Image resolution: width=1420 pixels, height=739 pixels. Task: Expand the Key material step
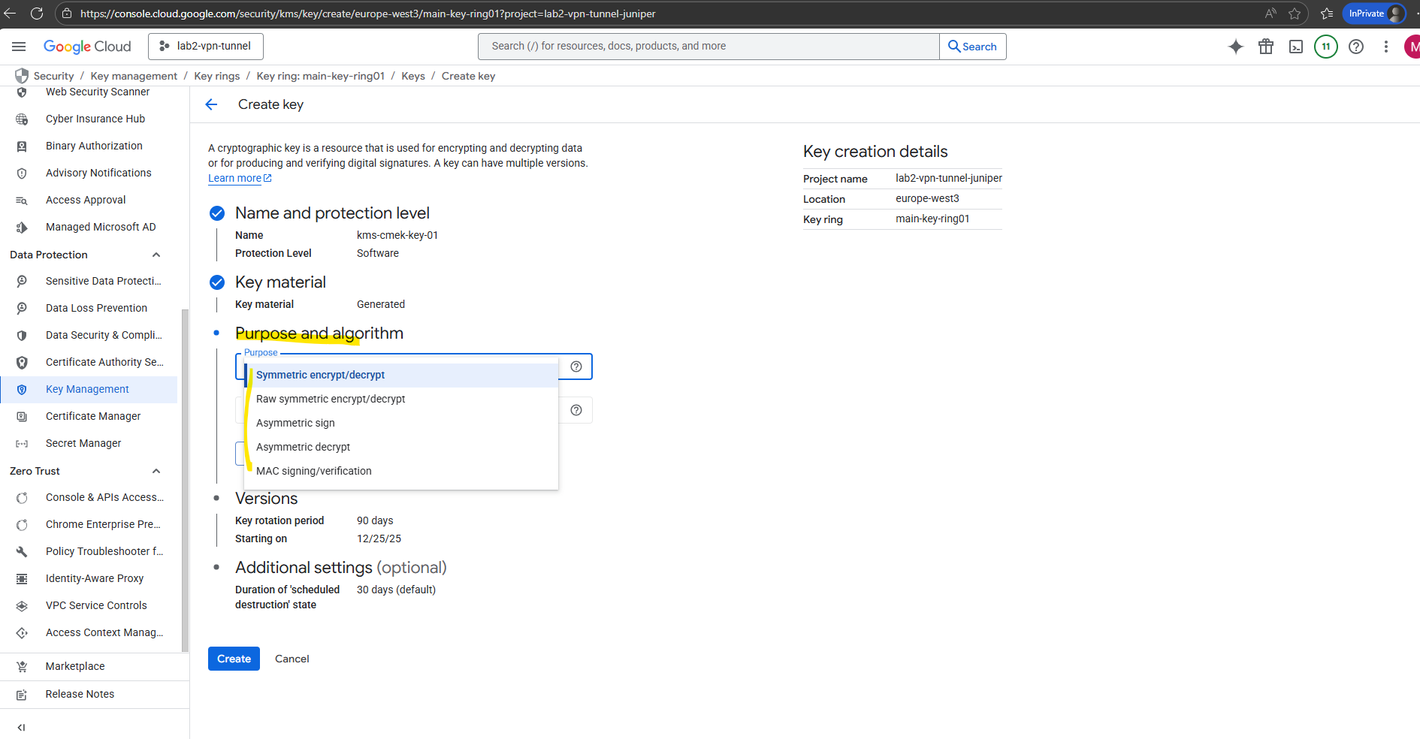click(x=280, y=282)
